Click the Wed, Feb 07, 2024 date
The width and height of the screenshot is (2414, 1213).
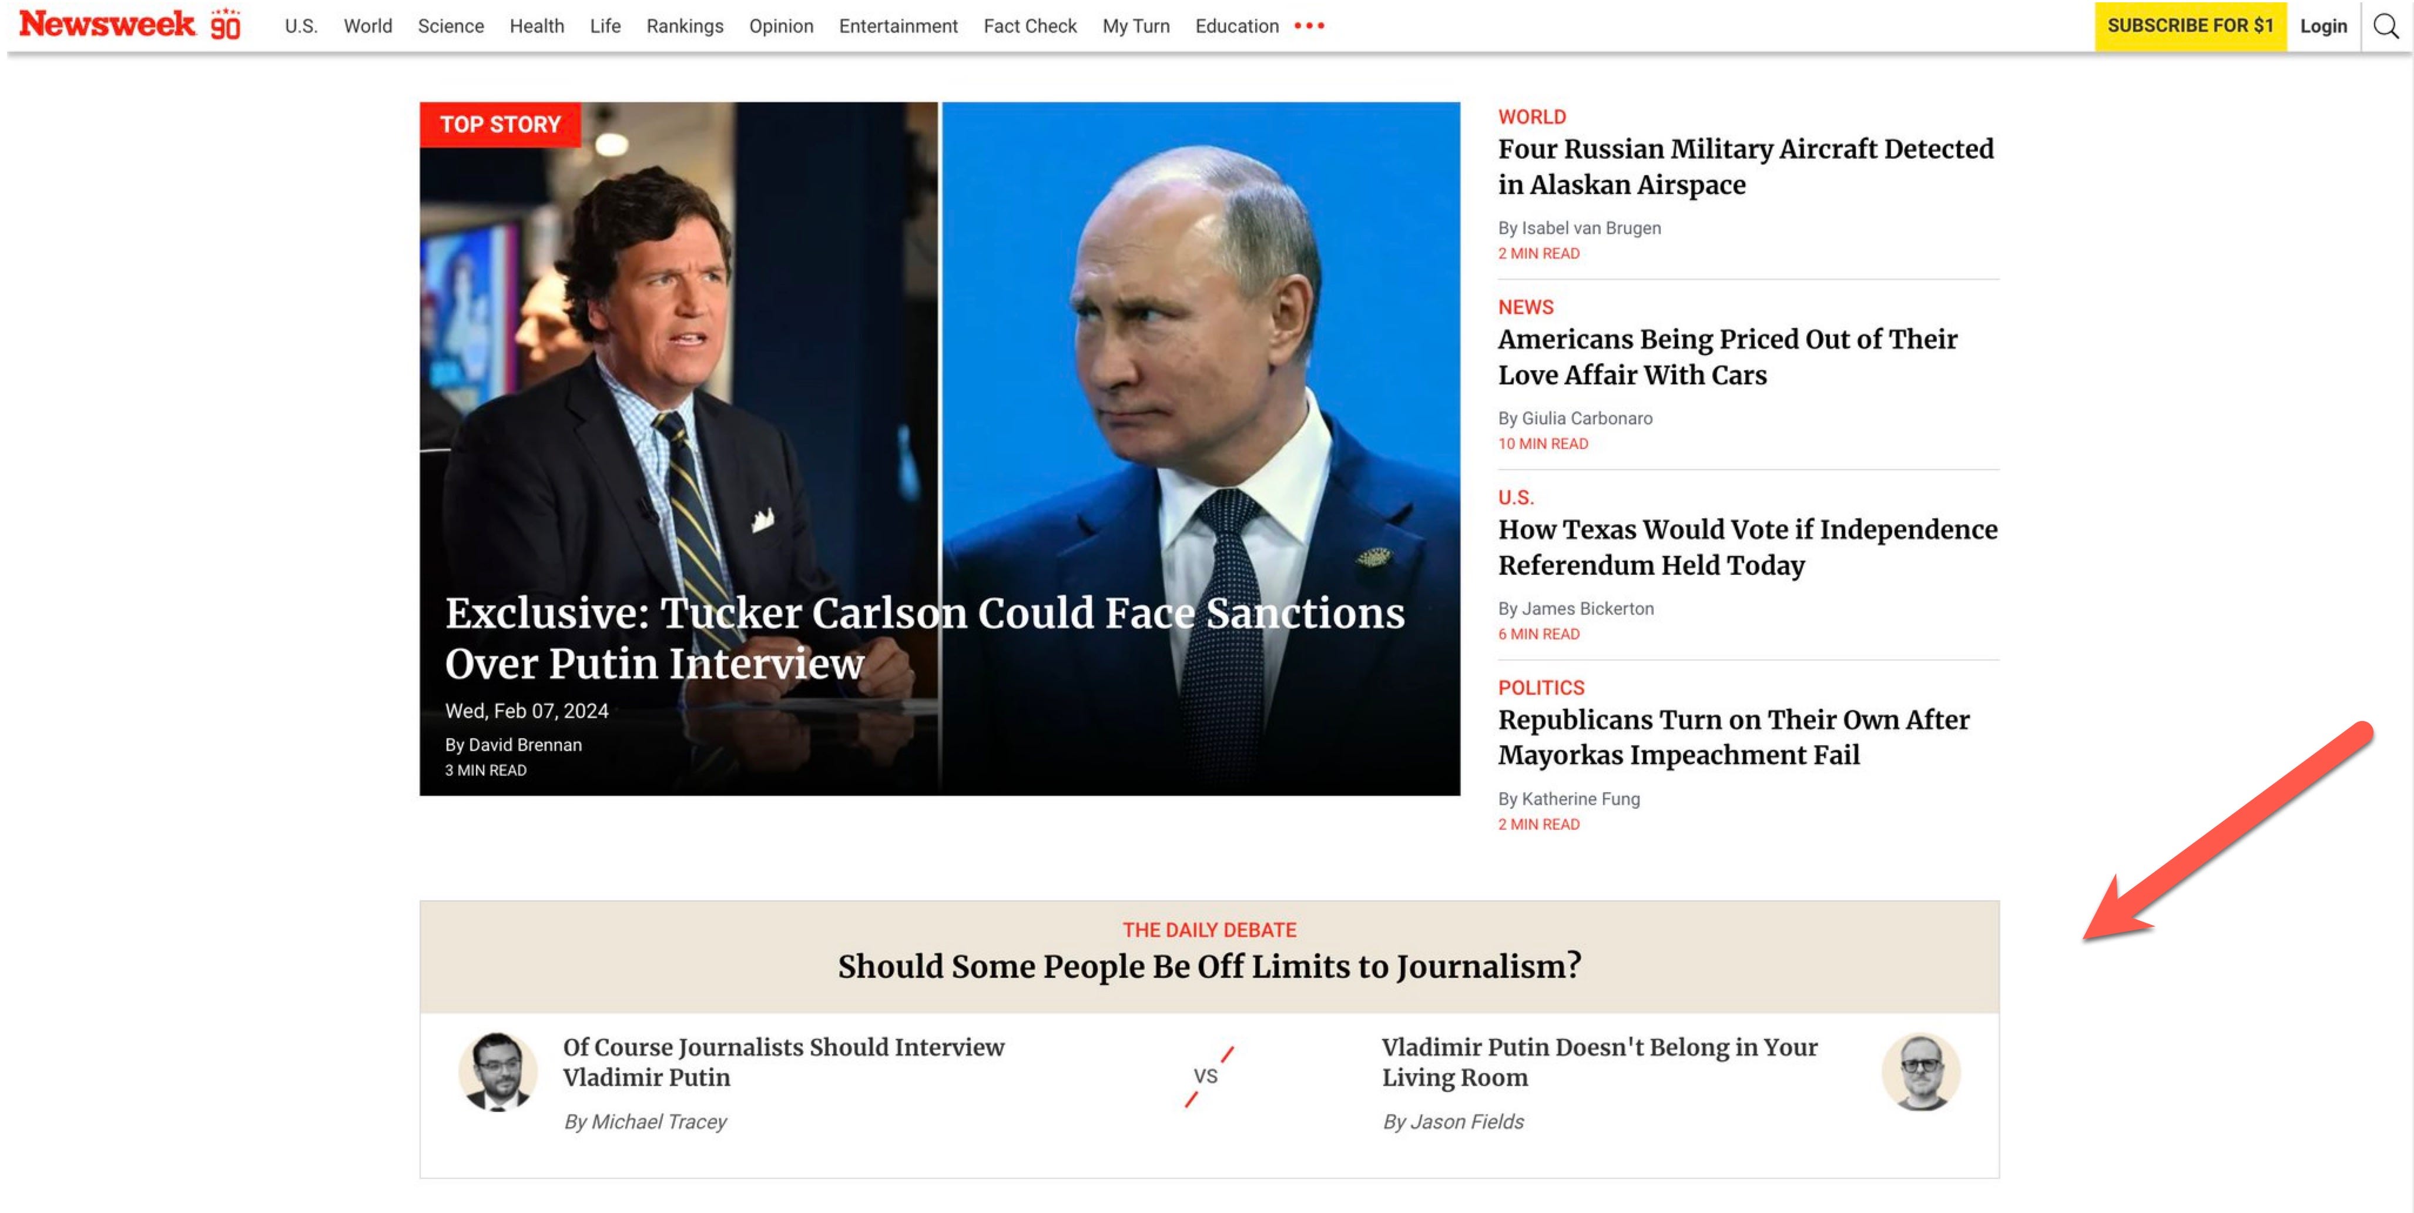pyautogui.click(x=527, y=711)
